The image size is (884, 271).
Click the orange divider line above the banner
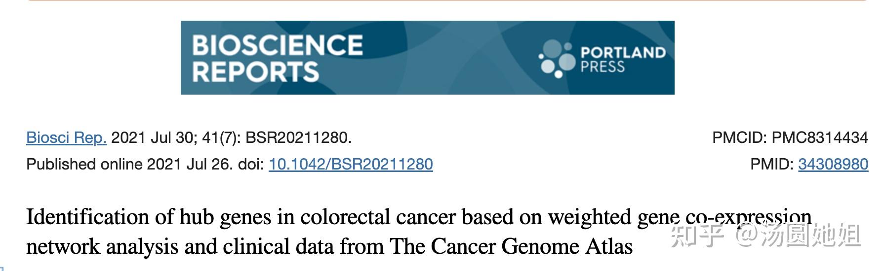(x=447, y=0)
